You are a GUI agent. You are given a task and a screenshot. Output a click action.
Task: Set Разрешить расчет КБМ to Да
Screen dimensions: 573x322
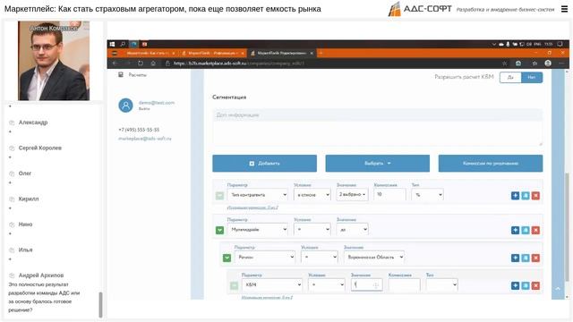click(x=510, y=78)
